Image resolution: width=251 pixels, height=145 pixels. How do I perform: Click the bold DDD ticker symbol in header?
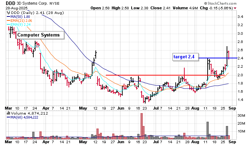[10, 3]
